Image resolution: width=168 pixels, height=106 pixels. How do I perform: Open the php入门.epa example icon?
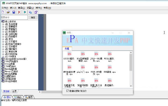click(x=83, y=67)
